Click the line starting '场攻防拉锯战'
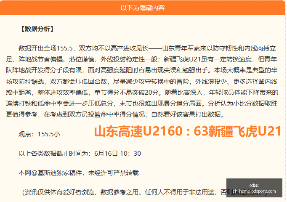The height and width of the screenshot is (202, 287). pos(141,81)
